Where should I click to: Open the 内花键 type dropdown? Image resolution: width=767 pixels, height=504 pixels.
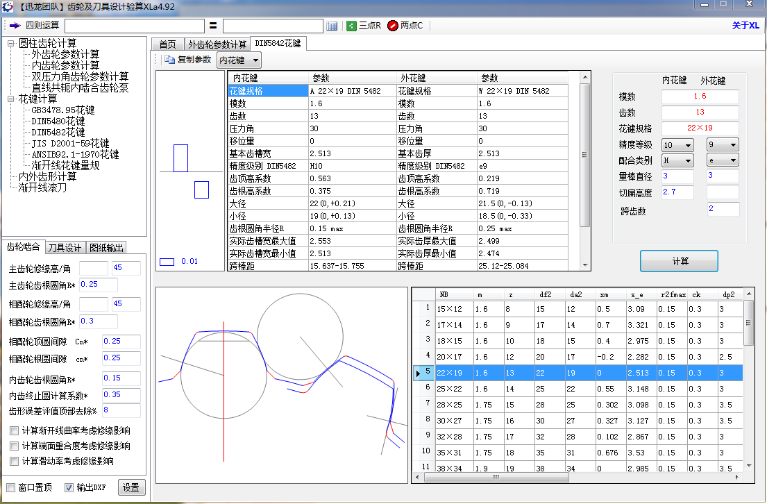pos(239,60)
